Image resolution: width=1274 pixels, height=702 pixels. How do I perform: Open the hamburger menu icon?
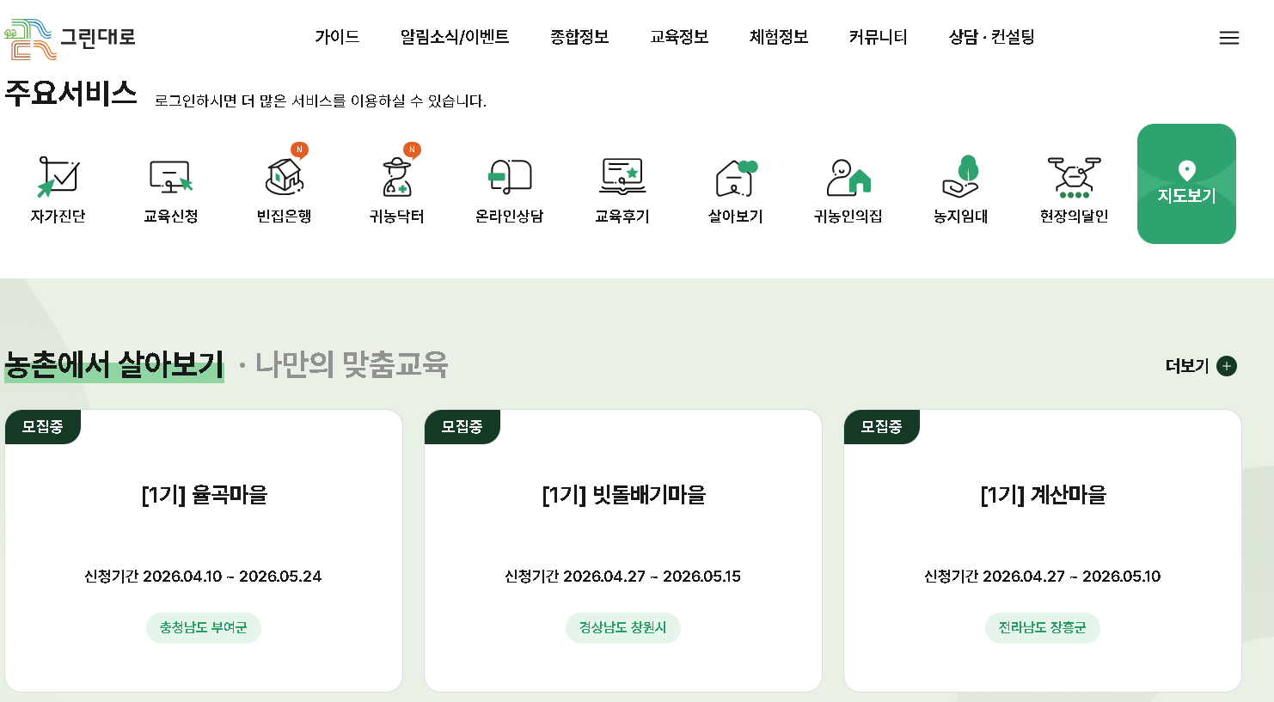tap(1229, 38)
